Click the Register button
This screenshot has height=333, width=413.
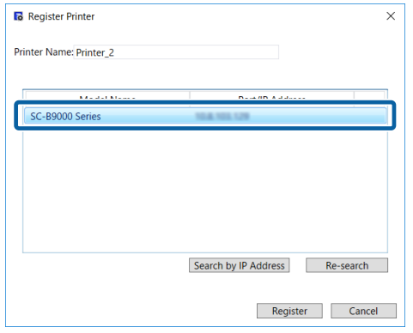[289, 311]
